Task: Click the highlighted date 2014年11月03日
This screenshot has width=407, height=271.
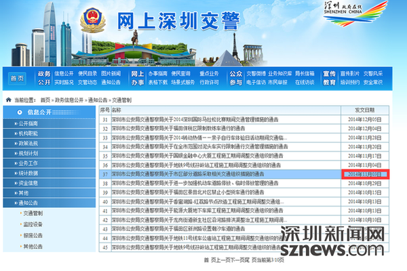Action: (364, 174)
